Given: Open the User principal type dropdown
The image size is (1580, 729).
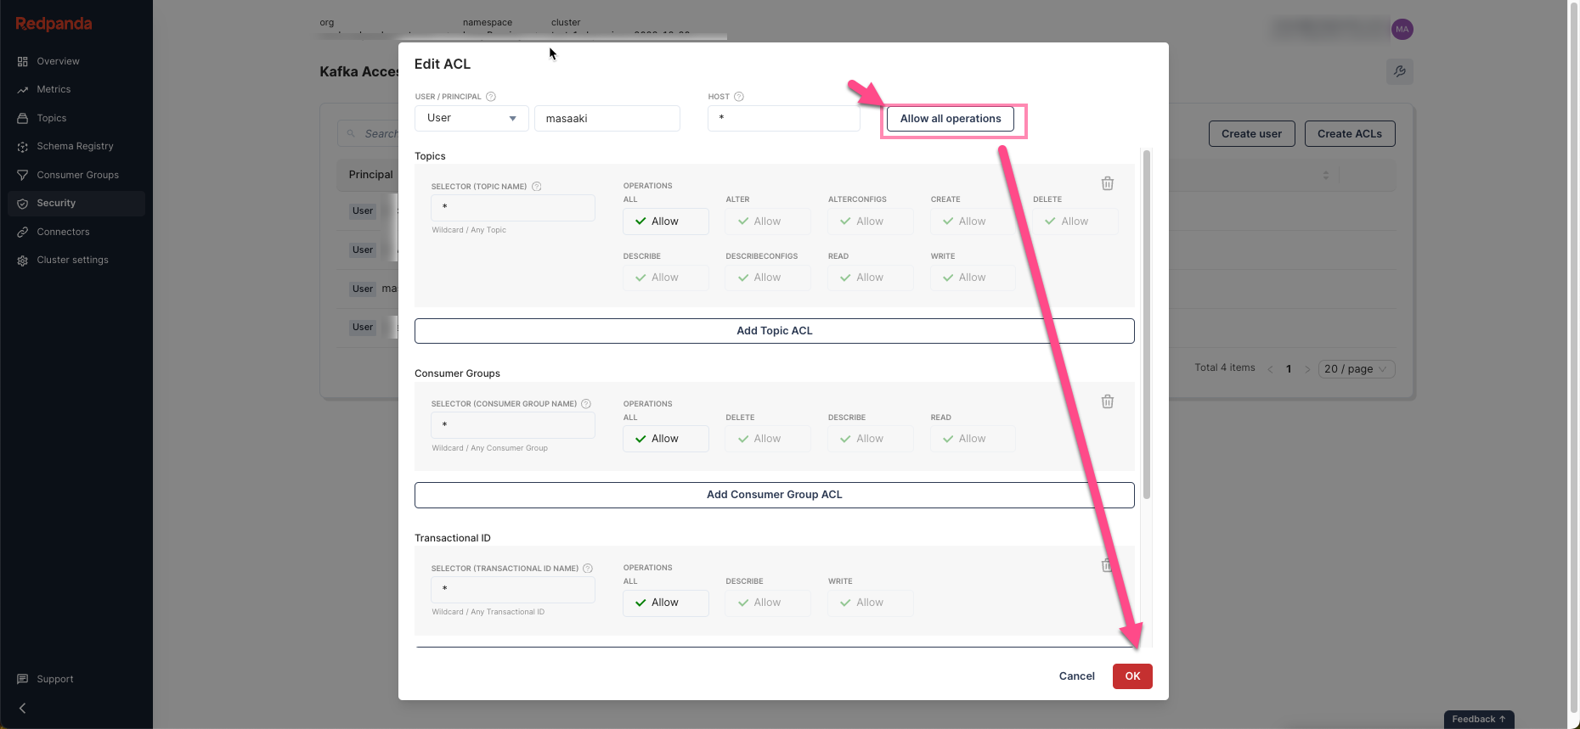Looking at the screenshot, I should point(472,118).
